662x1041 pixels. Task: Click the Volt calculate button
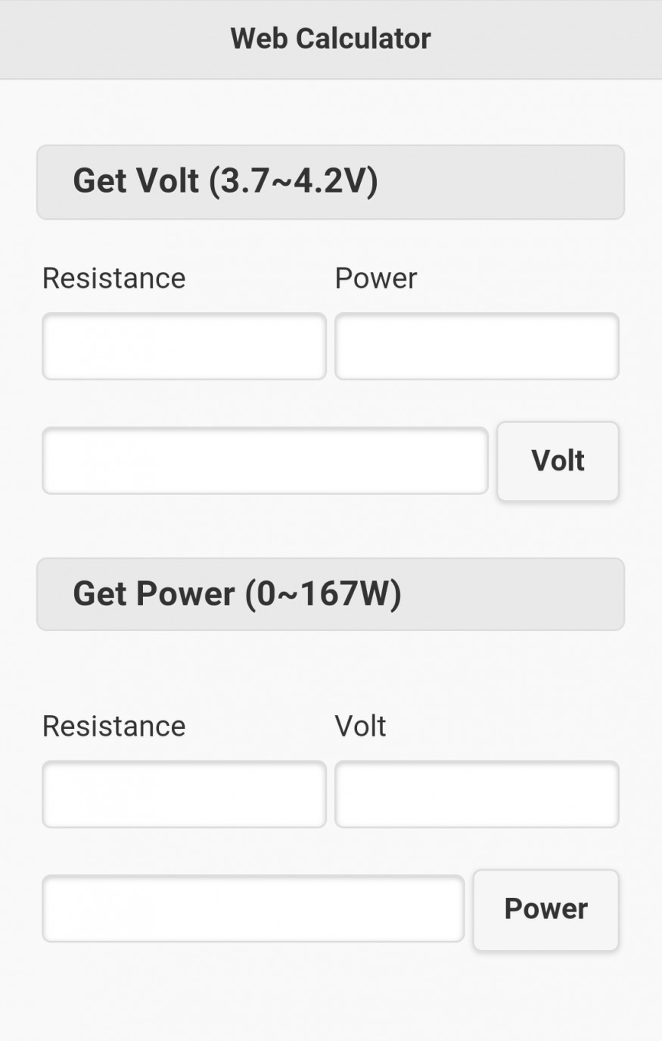(x=558, y=461)
